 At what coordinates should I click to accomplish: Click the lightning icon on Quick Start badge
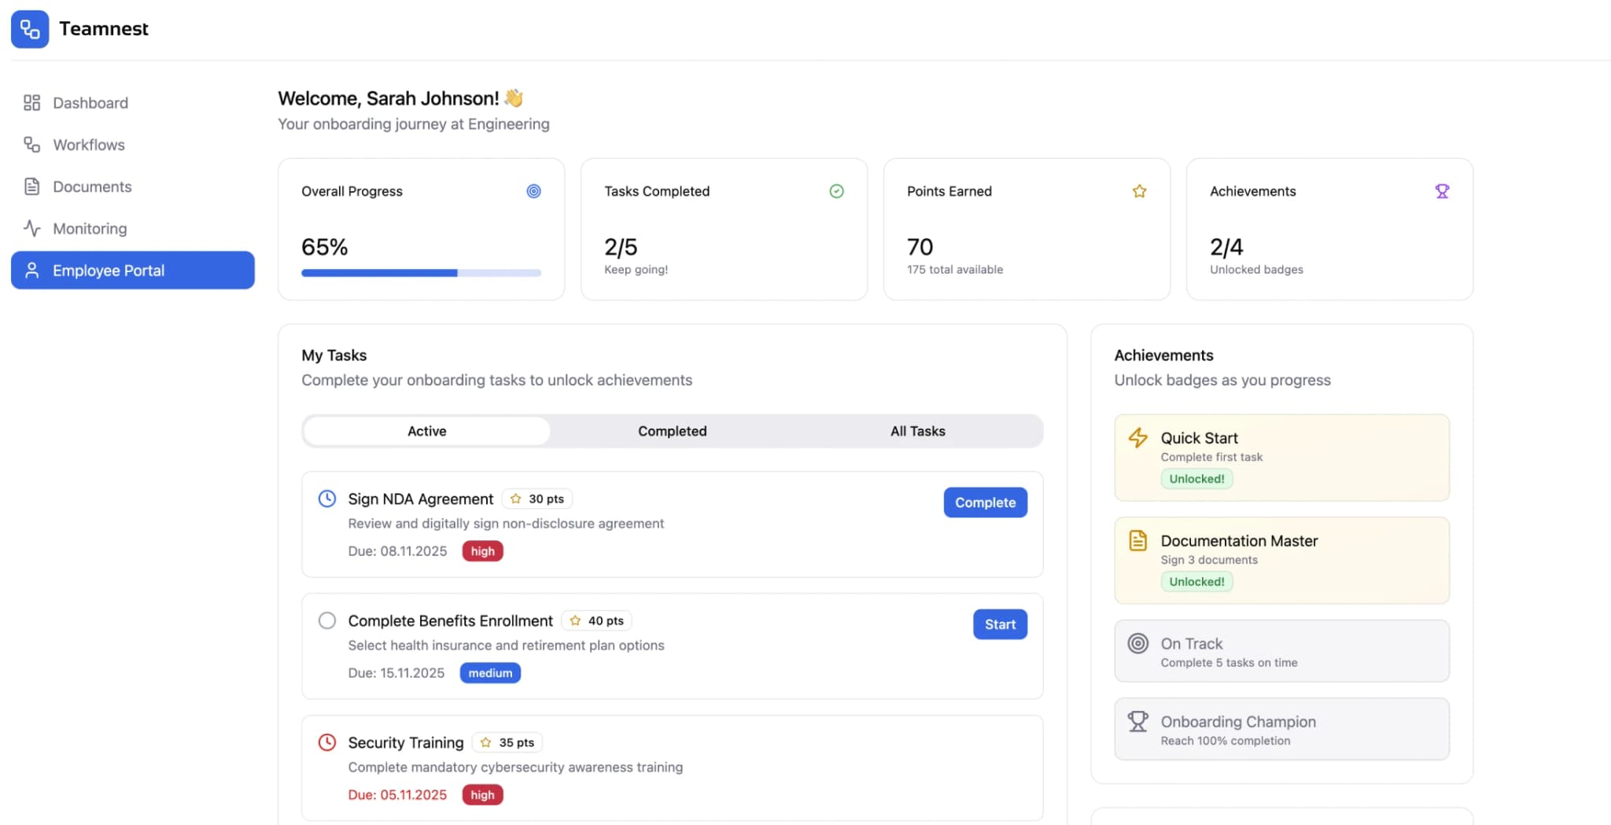[x=1137, y=438]
